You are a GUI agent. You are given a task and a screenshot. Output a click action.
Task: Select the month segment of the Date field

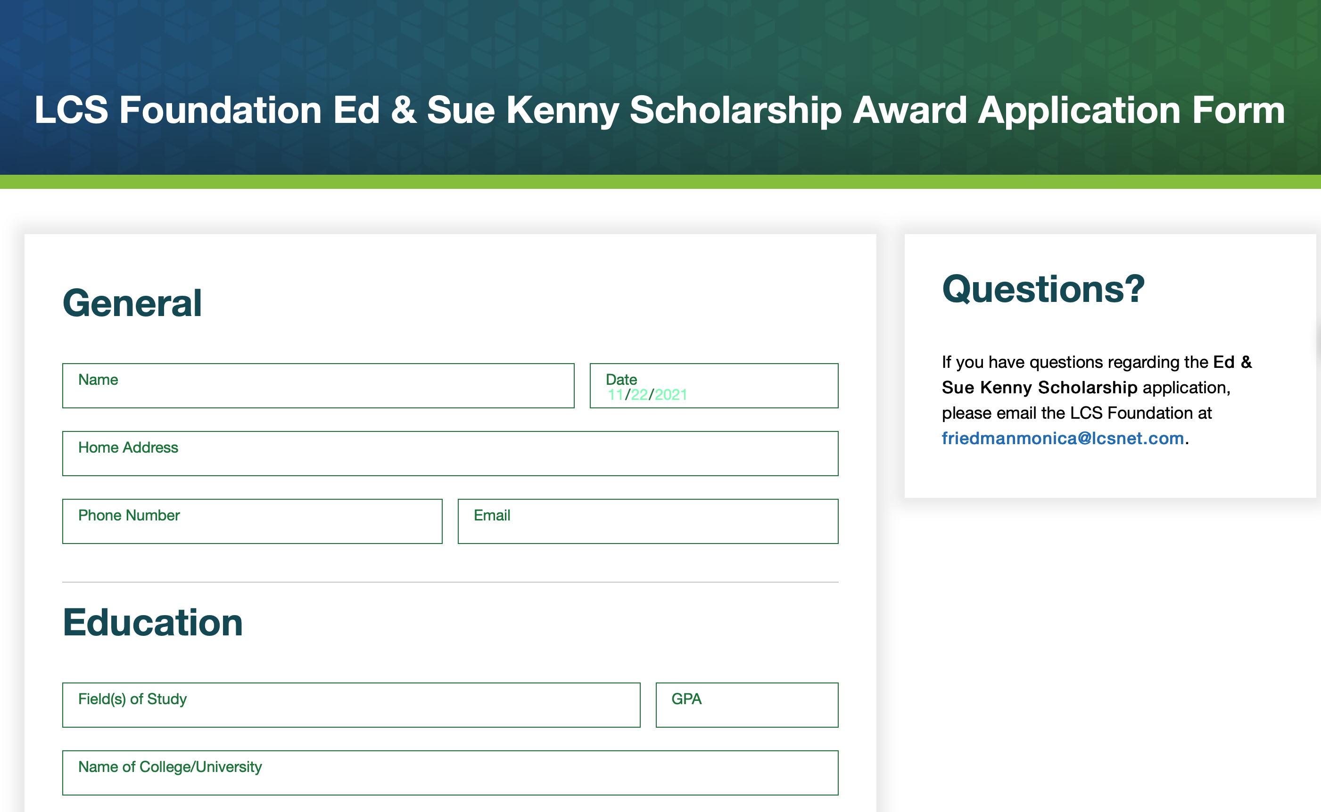tap(615, 395)
